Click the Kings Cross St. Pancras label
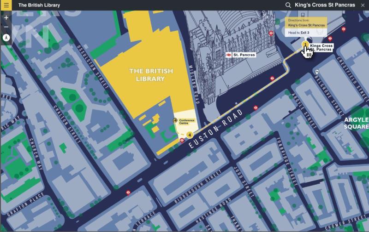The image size is (369, 232). [321, 48]
